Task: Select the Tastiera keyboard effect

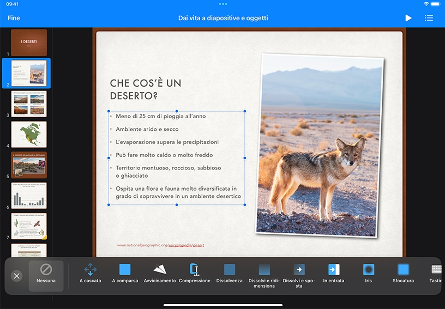Action: pos(436,273)
